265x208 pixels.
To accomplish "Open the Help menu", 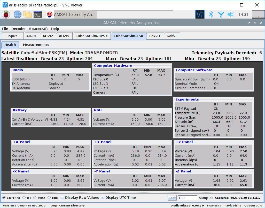I will pos(55,29).
